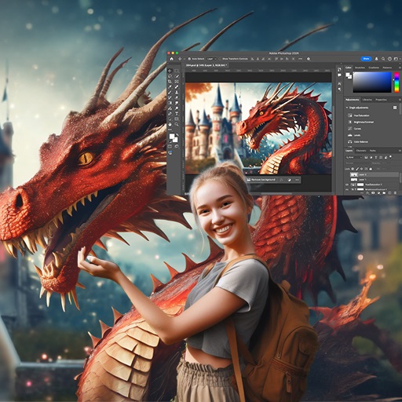This screenshot has width=402, height=402.
Task: Click the Remove background button
Action: (x=261, y=180)
